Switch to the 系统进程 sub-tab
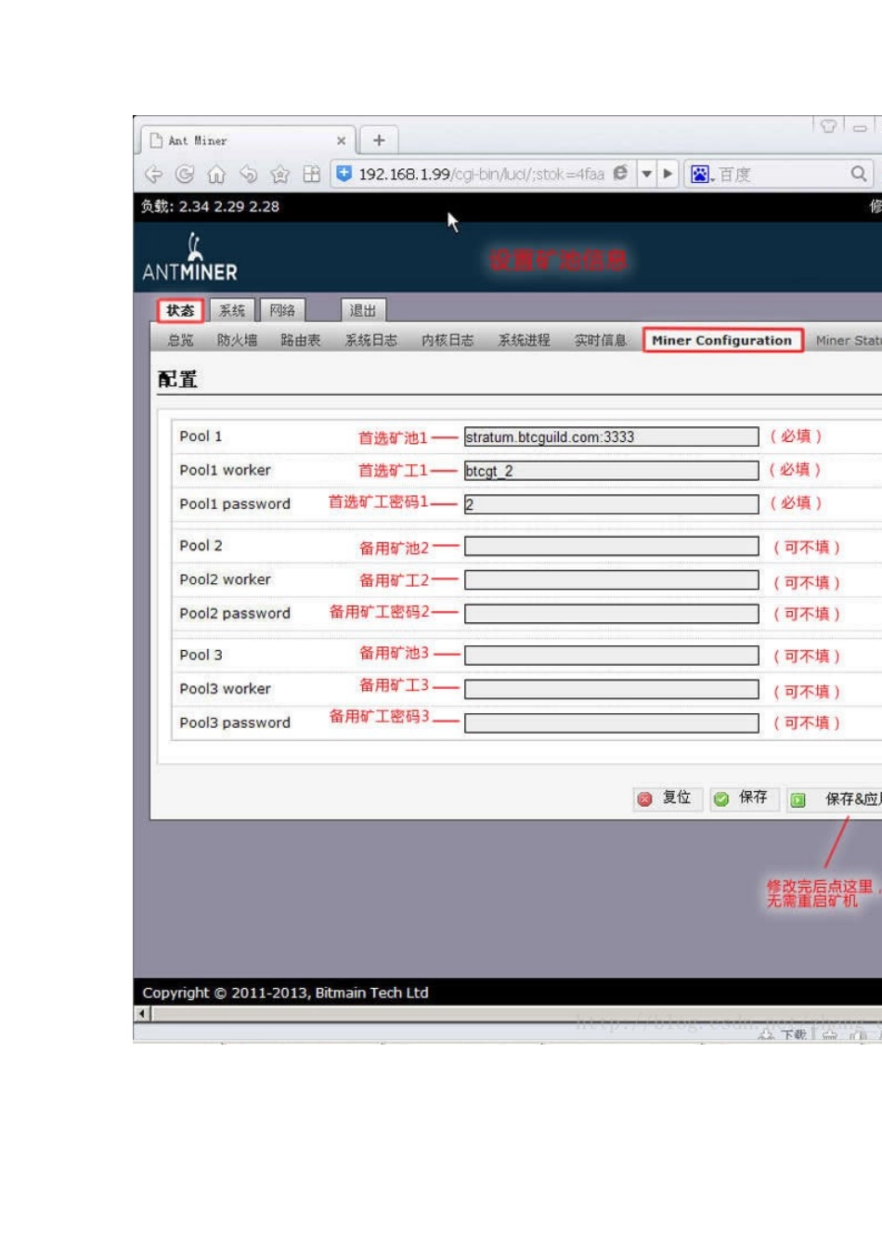882x1248 pixels. point(525,341)
